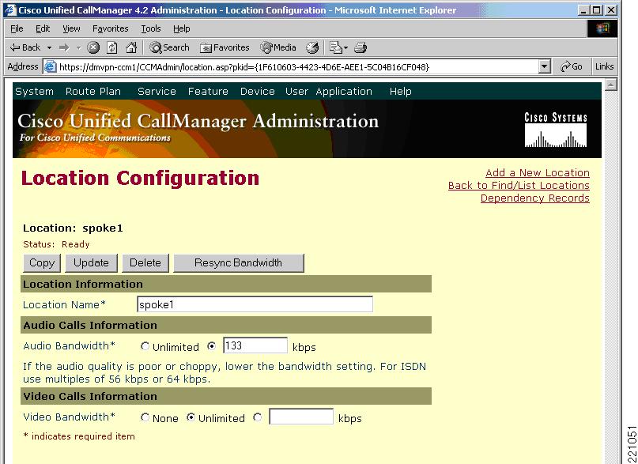Select the video kbps value radio button
Viewport: 638px width, 464px height.
[257, 417]
